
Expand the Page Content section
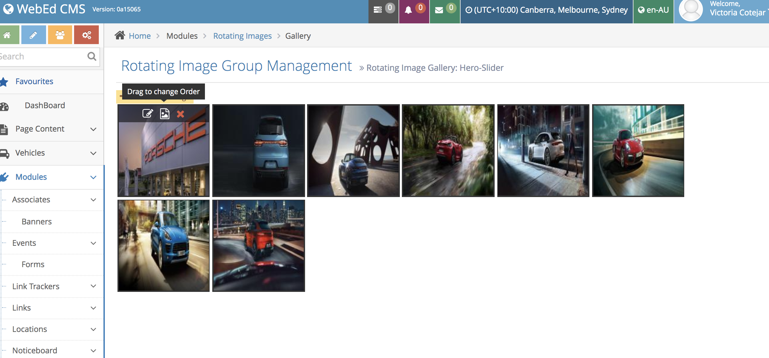coord(40,129)
